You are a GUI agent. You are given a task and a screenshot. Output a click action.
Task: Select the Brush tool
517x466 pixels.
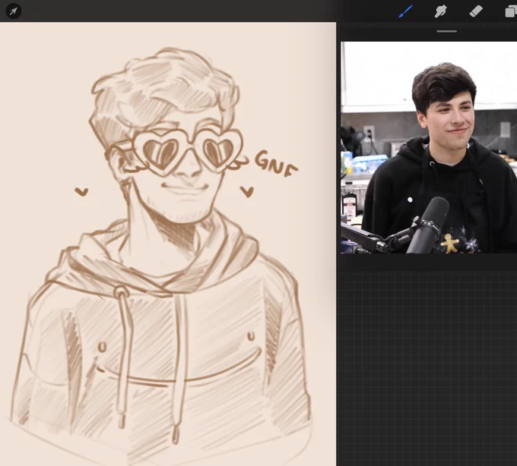click(405, 11)
